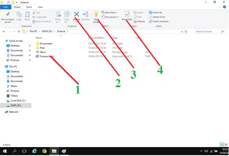Click Pin to Quick access icon
This screenshot has width=229, height=156.
coord(8,15)
